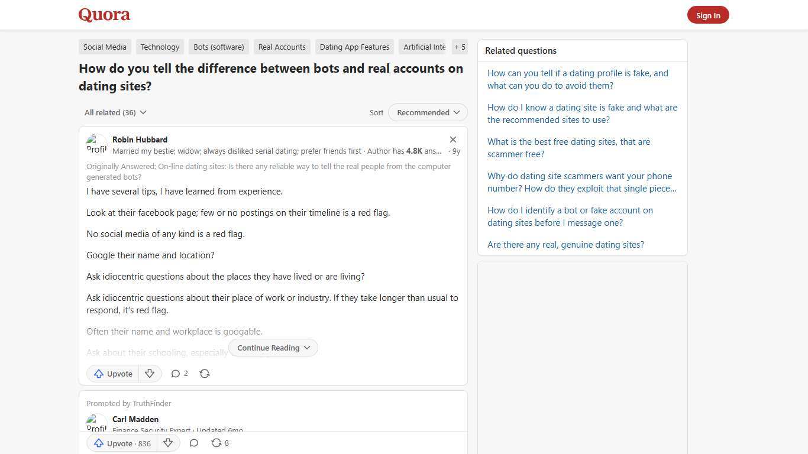Upvote the promoted TruthFinder answer

121,443
